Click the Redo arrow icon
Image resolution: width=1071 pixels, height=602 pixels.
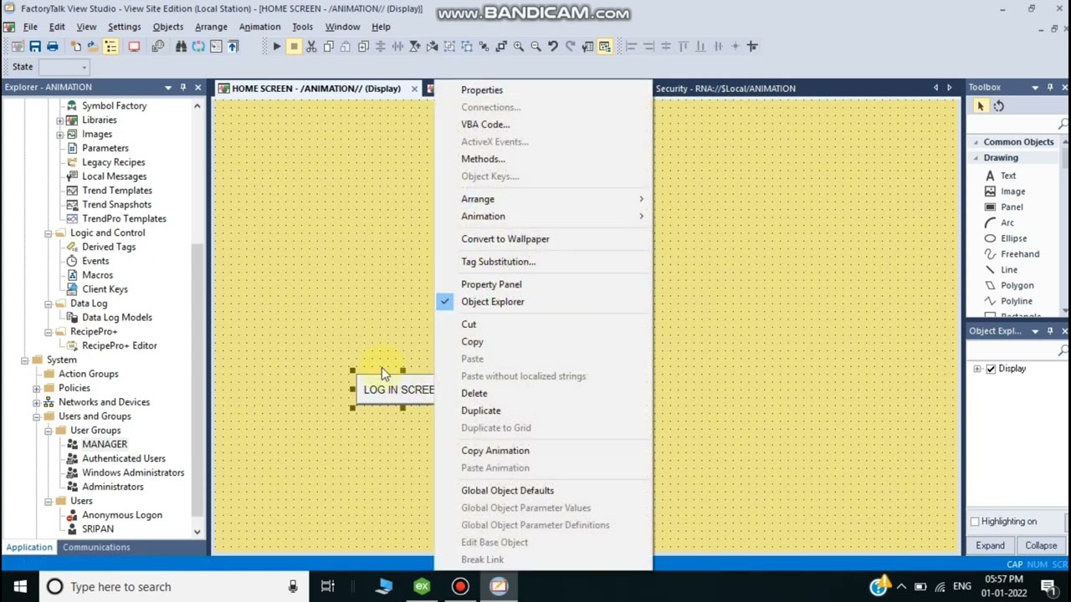[x=571, y=47]
